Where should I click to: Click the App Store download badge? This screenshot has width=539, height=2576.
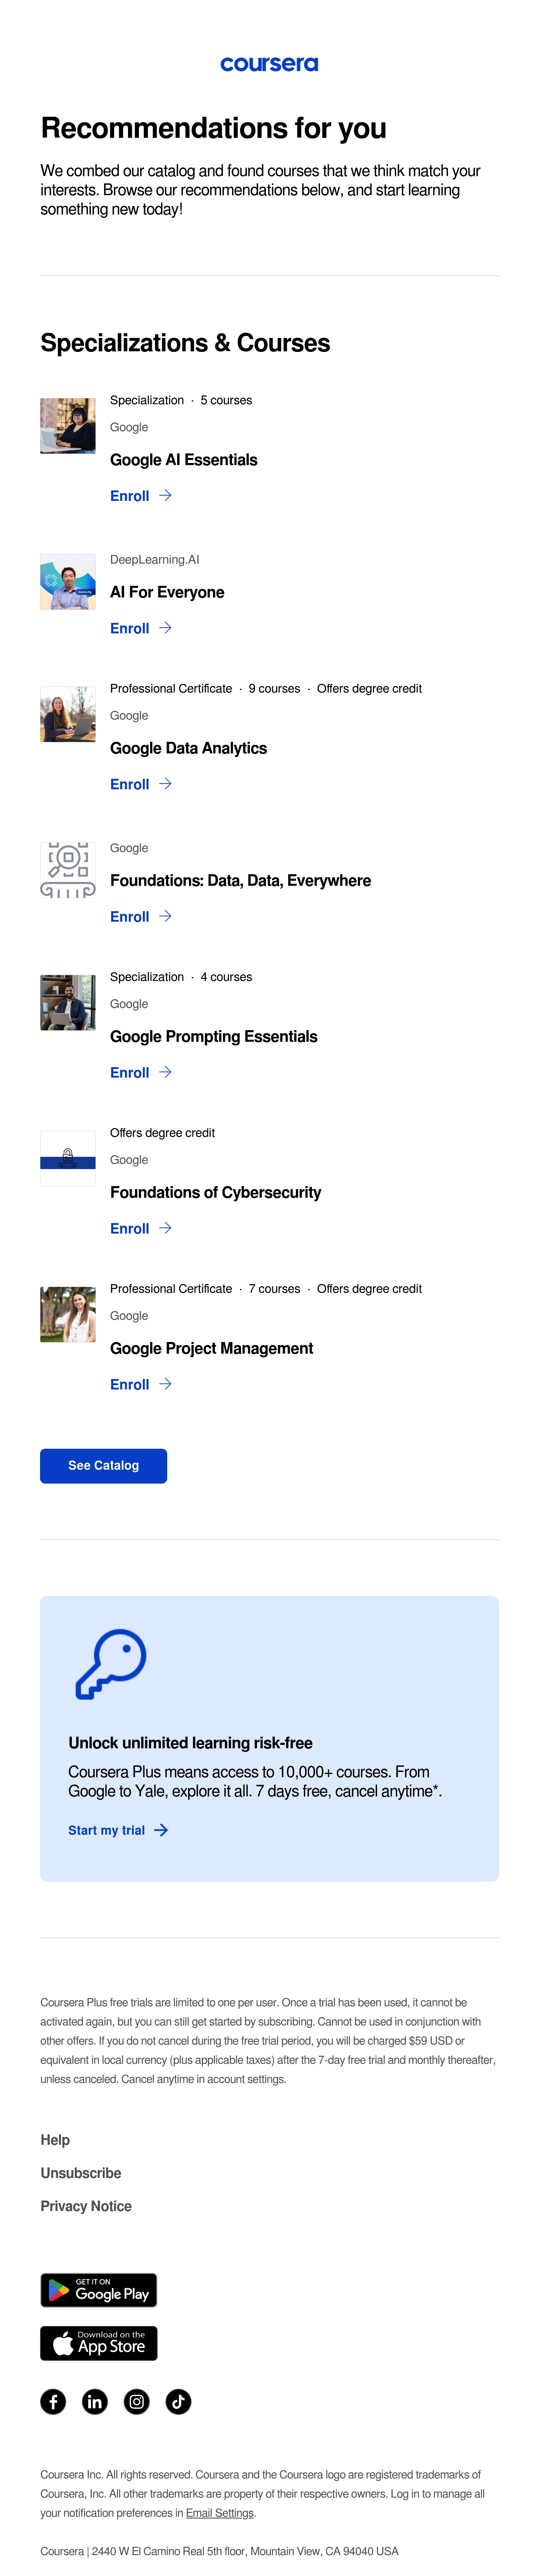coord(99,2343)
